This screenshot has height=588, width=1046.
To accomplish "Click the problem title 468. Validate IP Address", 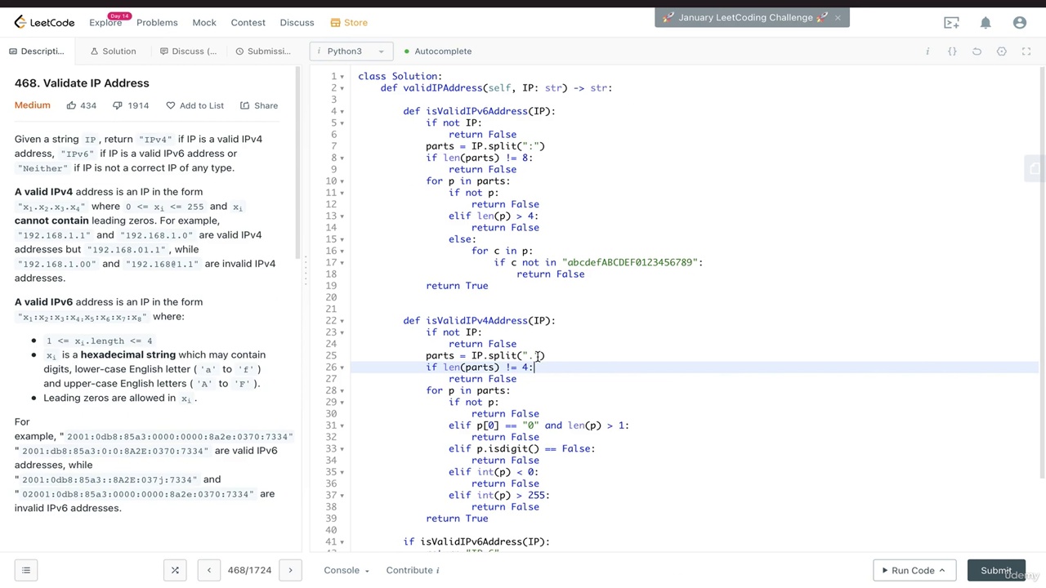I will 82,83.
